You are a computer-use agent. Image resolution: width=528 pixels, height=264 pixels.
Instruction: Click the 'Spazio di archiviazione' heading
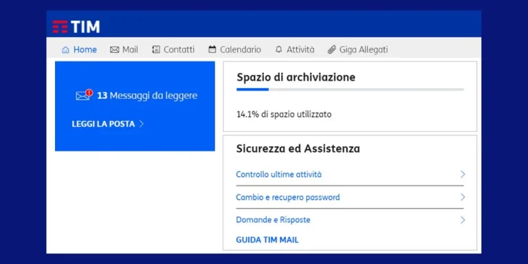pyautogui.click(x=296, y=78)
